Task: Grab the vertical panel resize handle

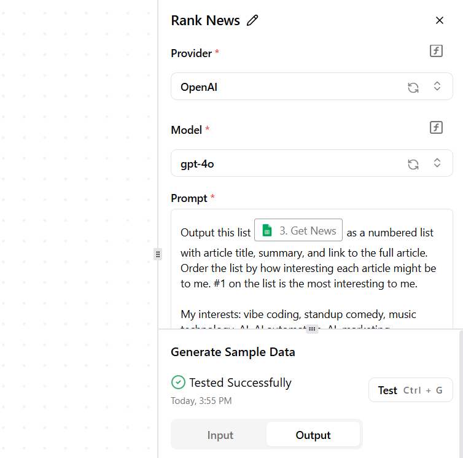Action: pos(158,254)
